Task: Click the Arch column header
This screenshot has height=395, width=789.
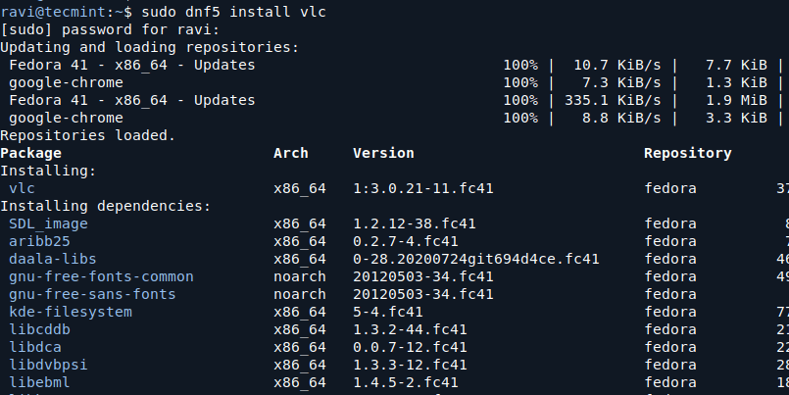Action: click(291, 153)
